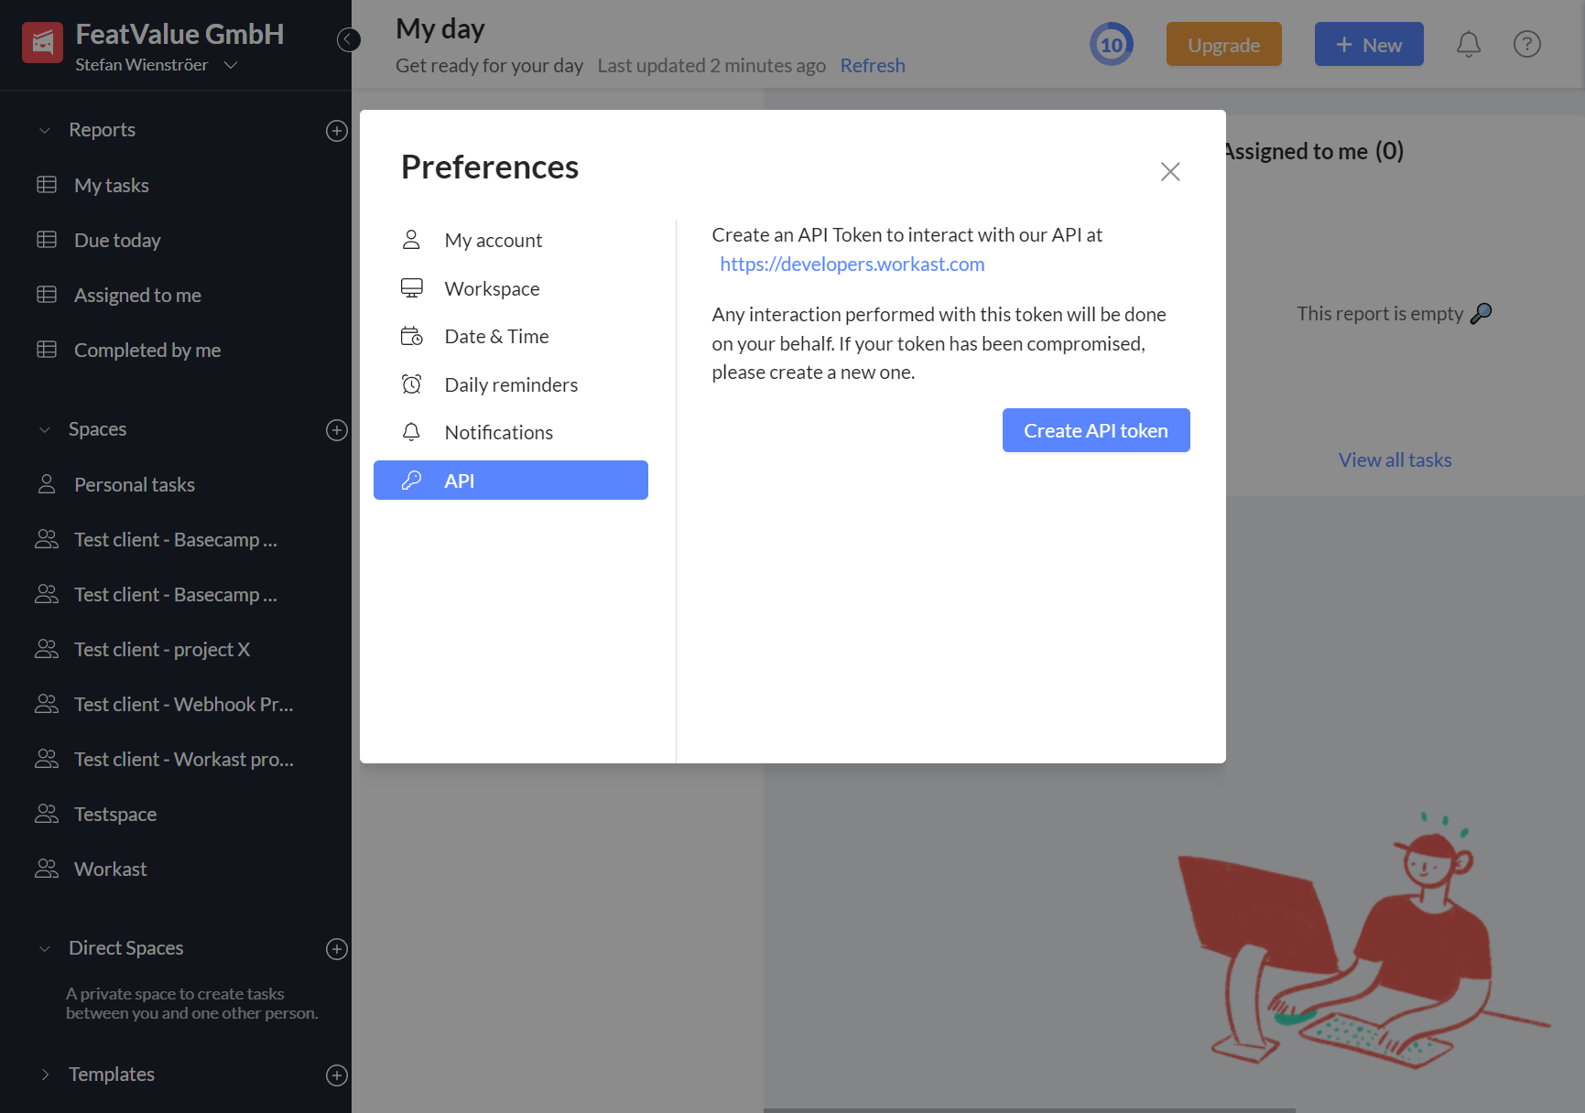Click the plus icon beside Direct Spaces
The image size is (1585, 1113).
[336, 949]
